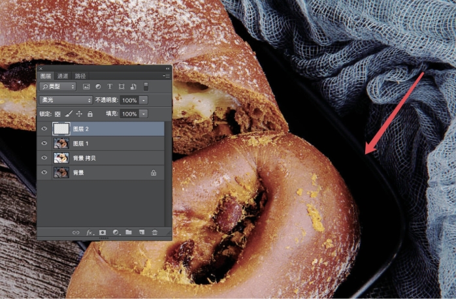The image size is (456, 299).
Task: Click the lock icon on 背景 layer
Action: pos(154,172)
